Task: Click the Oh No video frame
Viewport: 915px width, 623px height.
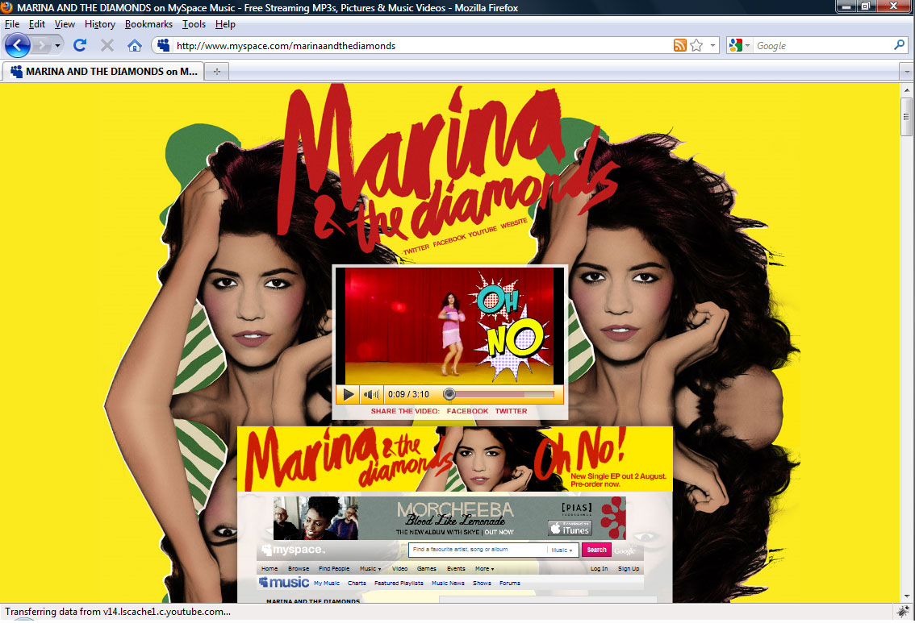Action: [x=449, y=326]
